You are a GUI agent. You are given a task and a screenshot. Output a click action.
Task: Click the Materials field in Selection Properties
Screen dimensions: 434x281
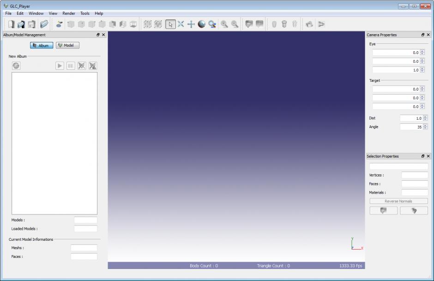point(415,192)
